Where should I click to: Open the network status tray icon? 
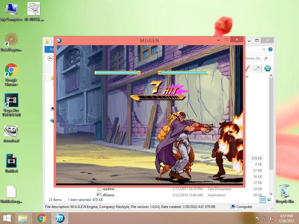[264, 218]
